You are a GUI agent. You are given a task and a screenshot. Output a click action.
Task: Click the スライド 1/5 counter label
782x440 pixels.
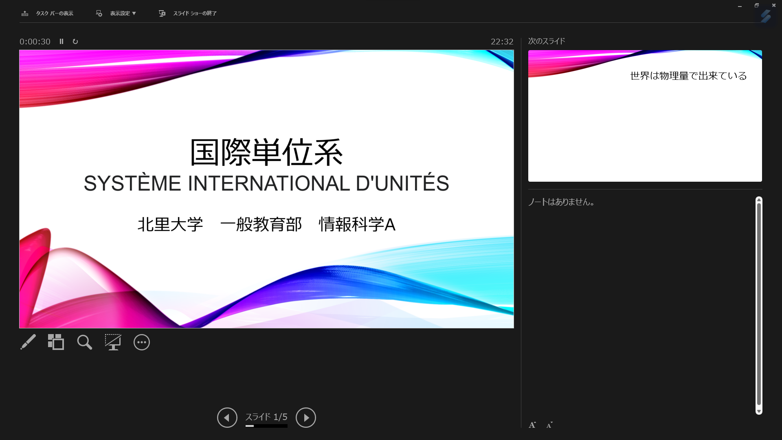[x=266, y=417]
